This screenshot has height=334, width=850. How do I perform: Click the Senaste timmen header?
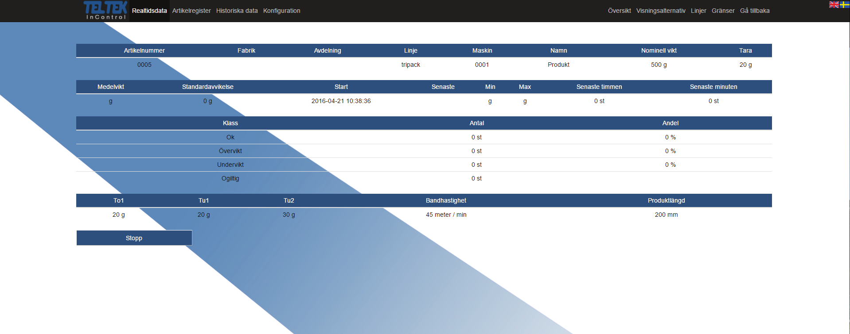click(x=599, y=87)
